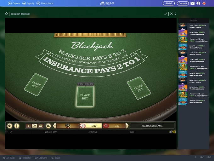The image size is (214, 161).
Task: Select the fastest triple-arrow game speed
Action: tap(41, 126)
